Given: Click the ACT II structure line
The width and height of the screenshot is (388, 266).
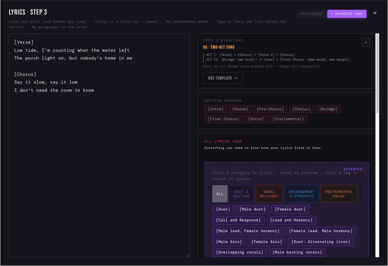Looking at the screenshot, I should pos(278,60).
